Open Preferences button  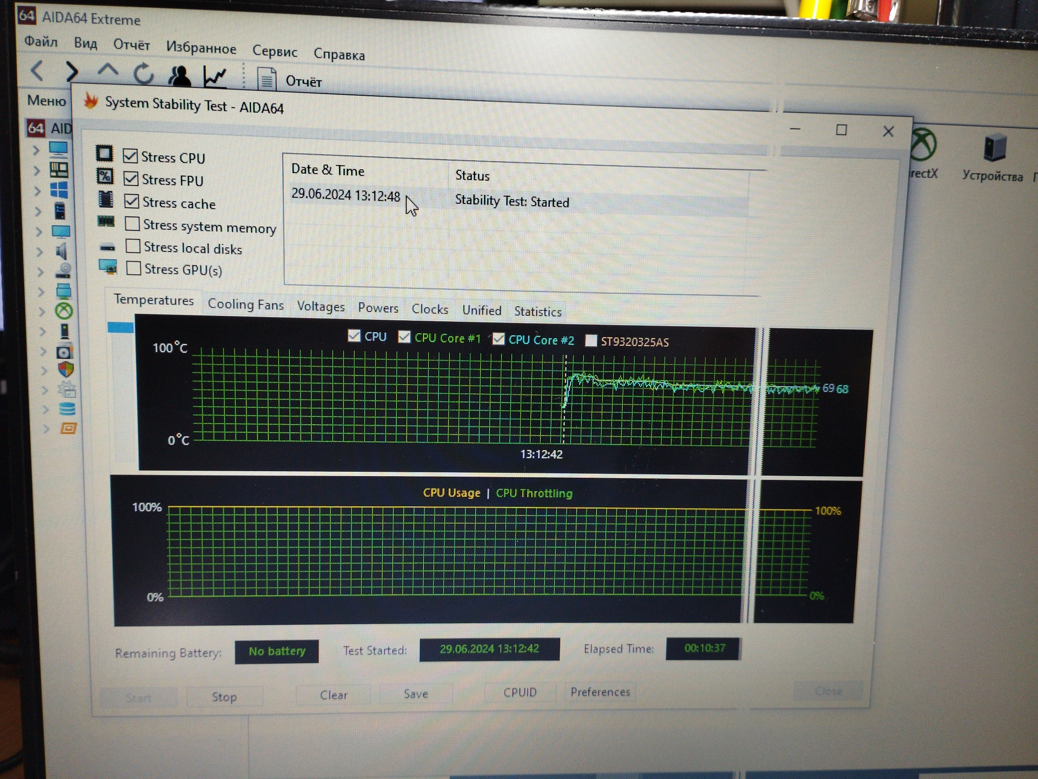click(600, 692)
